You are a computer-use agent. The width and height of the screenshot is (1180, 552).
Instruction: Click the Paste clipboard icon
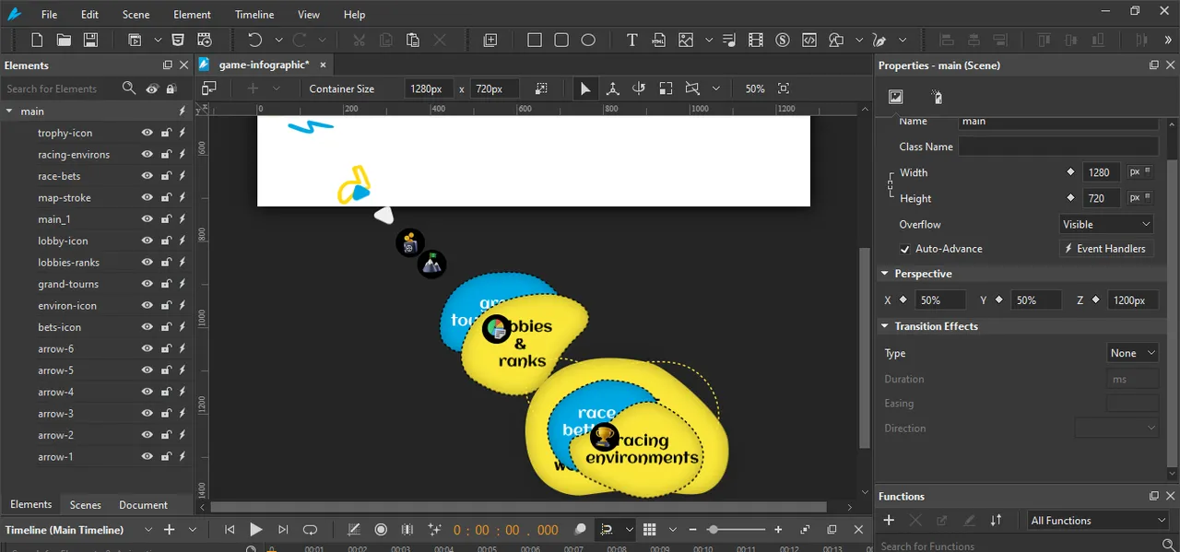413,40
